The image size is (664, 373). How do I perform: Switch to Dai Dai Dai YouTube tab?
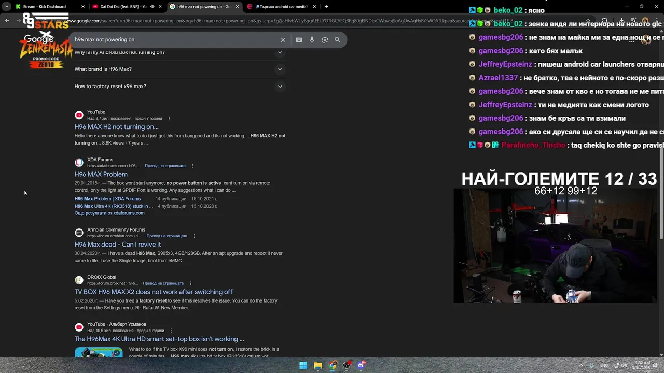pyautogui.click(x=123, y=7)
